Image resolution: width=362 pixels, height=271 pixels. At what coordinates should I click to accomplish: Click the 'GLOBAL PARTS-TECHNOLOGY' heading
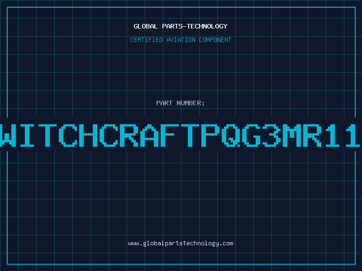(181, 26)
